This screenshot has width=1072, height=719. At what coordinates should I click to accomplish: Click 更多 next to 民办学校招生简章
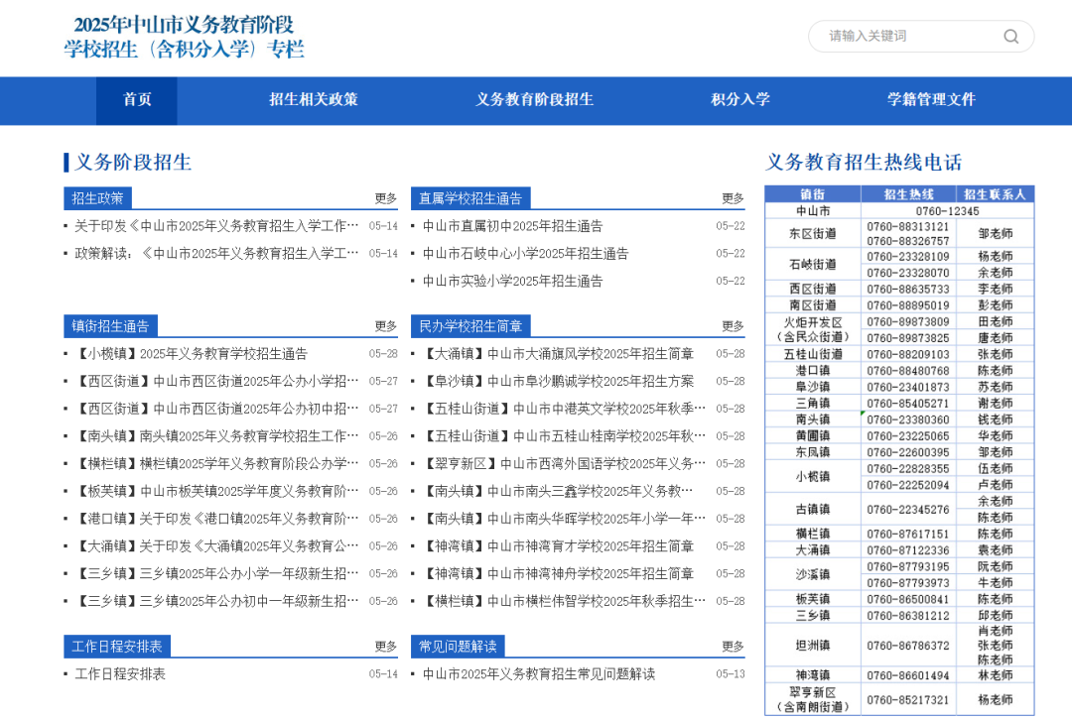[732, 325]
